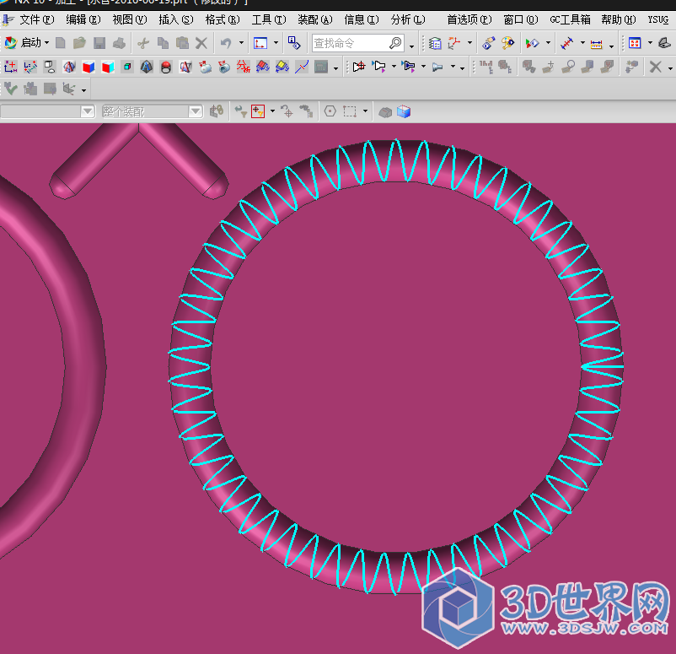Open the 装配(A) menu
The width and height of the screenshot is (676, 654).
pyautogui.click(x=315, y=20)
